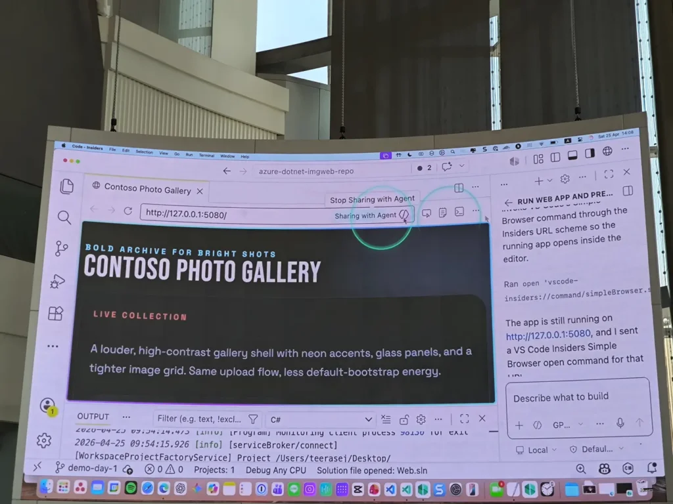
Task: Open Search from the activity bar
Action: coord(64,217)
